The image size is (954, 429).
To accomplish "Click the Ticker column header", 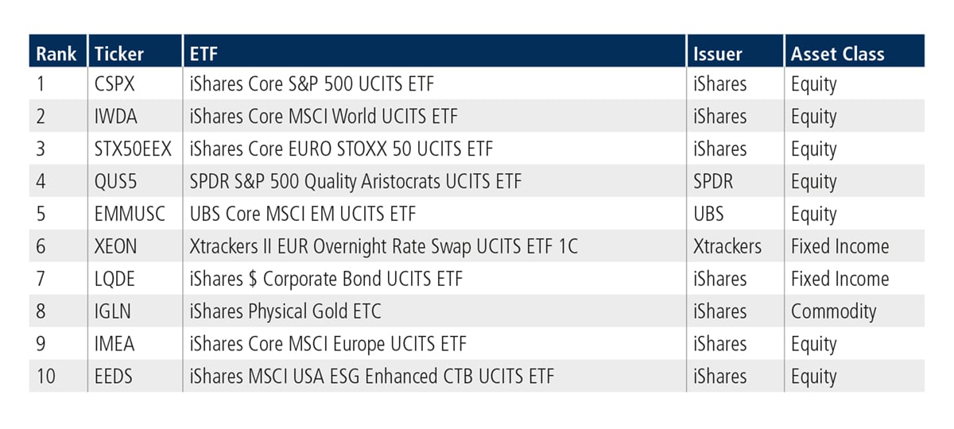I will 119,54.
